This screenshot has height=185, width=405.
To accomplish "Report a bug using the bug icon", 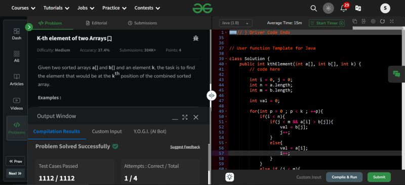I will click(x=196, y=38).
